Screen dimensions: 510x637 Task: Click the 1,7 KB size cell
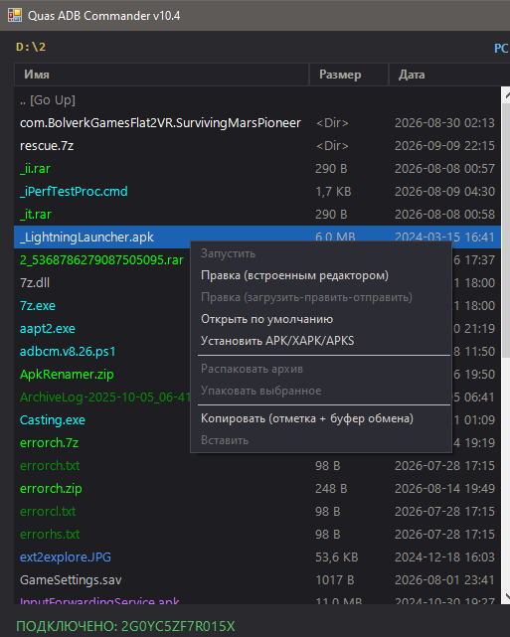pos(333,192)
